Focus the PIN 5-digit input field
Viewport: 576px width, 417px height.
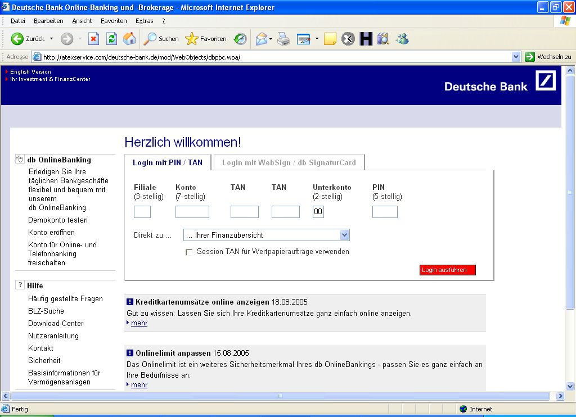385,212
